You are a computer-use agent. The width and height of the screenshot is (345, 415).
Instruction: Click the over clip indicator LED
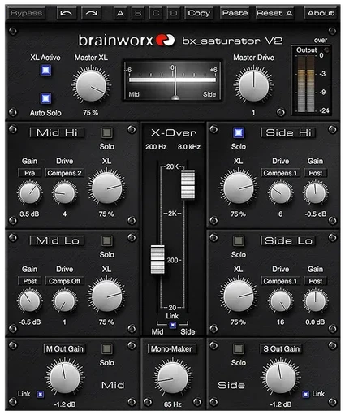coord(327,50)
